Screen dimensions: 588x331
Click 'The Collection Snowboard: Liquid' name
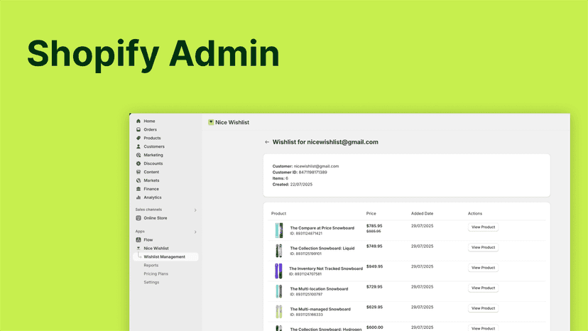(322, 248)
